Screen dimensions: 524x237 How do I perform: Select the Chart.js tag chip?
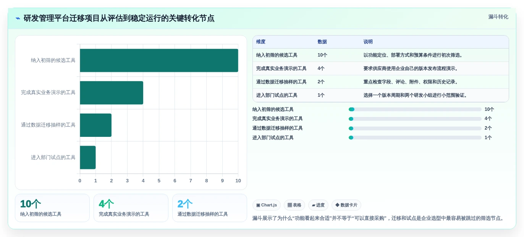pos(267,205)
